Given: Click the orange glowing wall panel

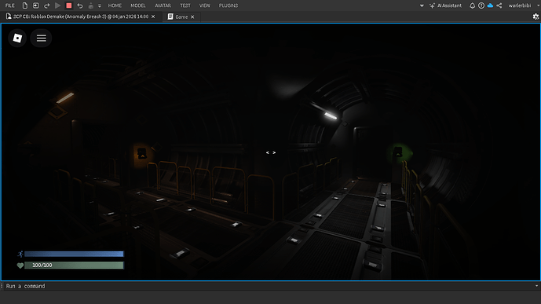Looking at the screenshot, I should coord(142,153).
